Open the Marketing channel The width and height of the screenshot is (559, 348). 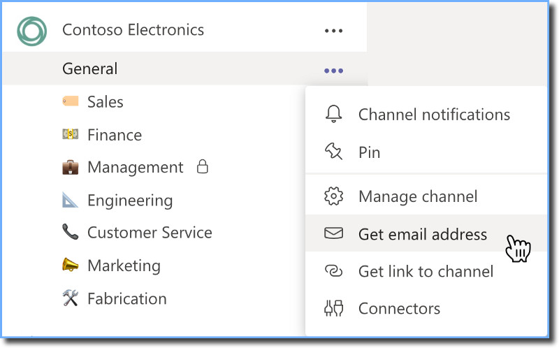point(124,266)
